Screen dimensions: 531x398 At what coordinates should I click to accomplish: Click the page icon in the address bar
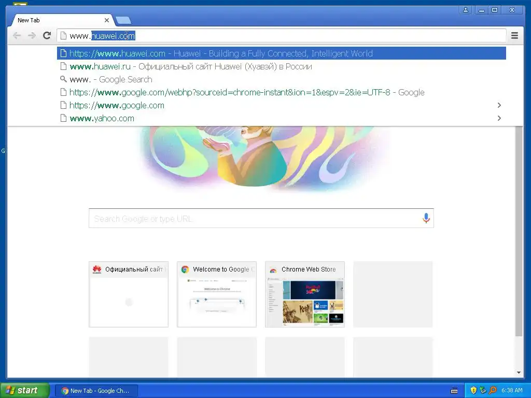pyautogui.click(x=63, y=36)
